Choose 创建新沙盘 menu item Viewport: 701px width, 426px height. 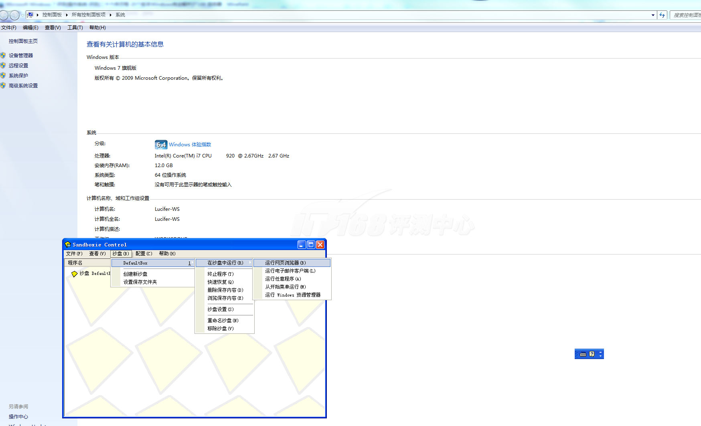153,274
